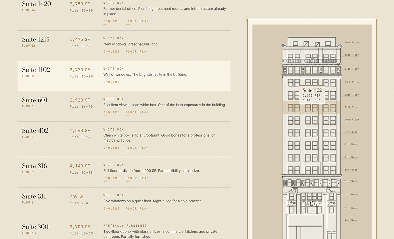Click the 3rd Floor label
The width and height of the screenshot is (394, 239).
tap(351, 209)
